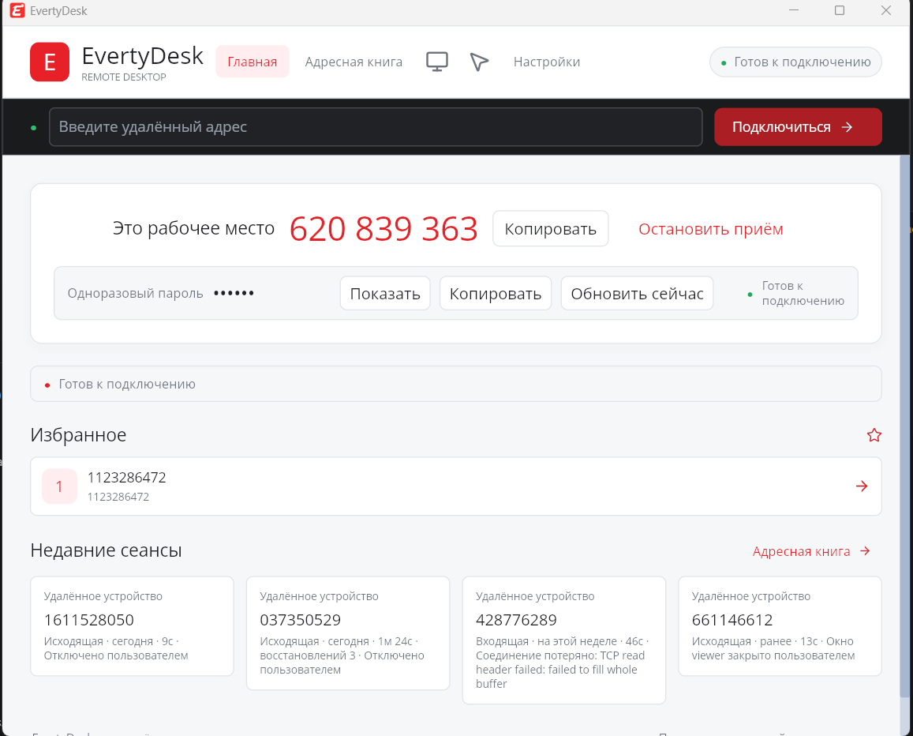
Task: Click the vertical scrollbar on the right
Action: (x=904, y=426)
